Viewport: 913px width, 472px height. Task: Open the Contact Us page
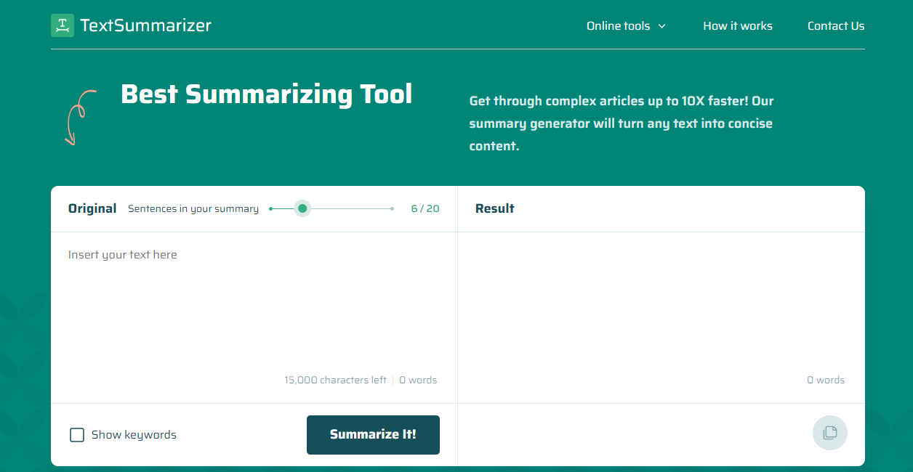click(835, 26)
